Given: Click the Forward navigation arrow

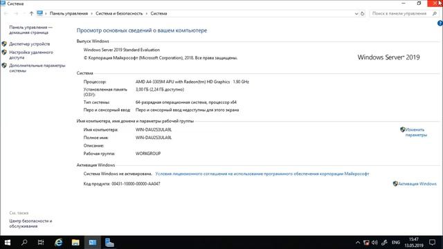Looking at the screenshot, I should point(16,14).
